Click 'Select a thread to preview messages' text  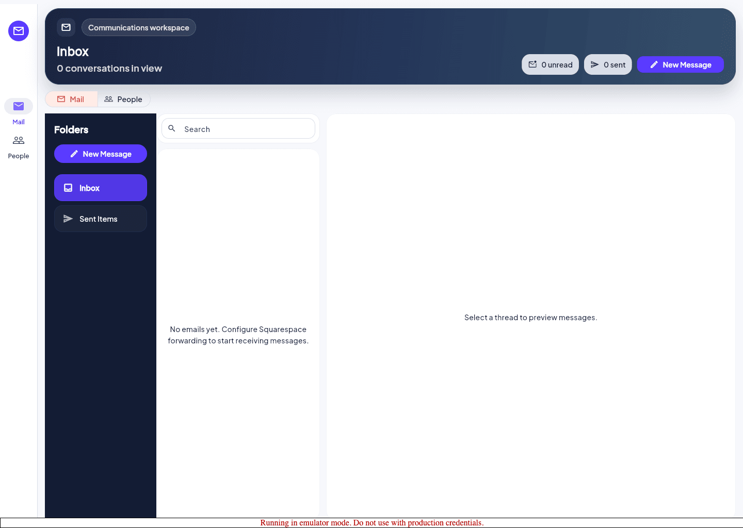531,318
